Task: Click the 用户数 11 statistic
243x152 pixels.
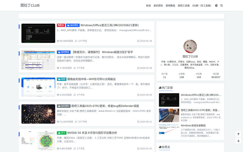Action: 165,75
